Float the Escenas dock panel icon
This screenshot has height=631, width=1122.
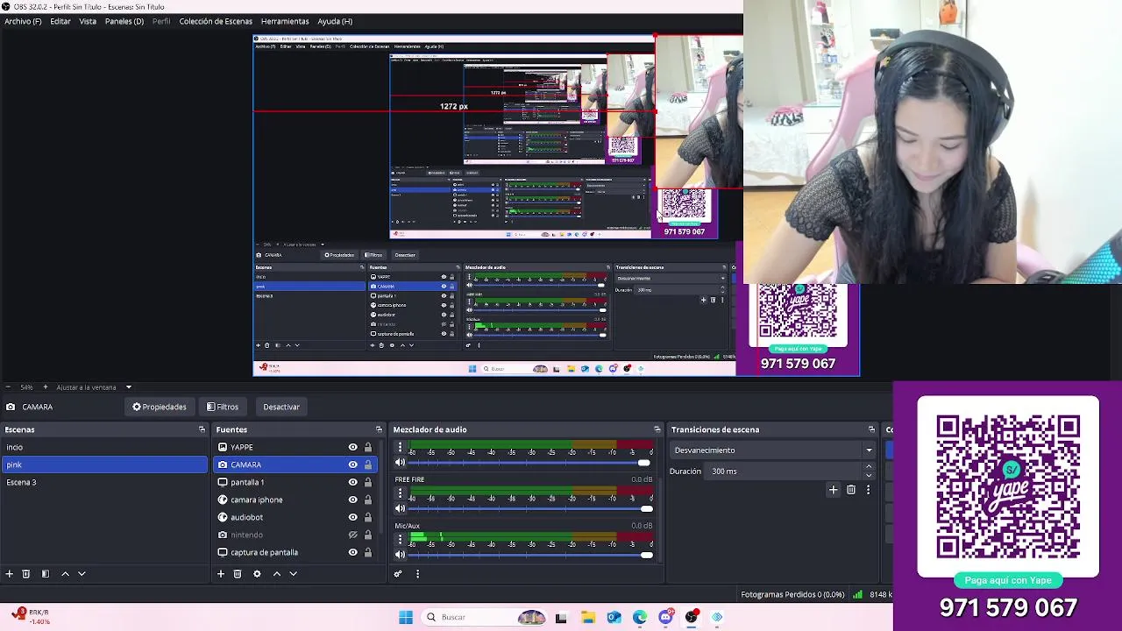pos(202,429)
